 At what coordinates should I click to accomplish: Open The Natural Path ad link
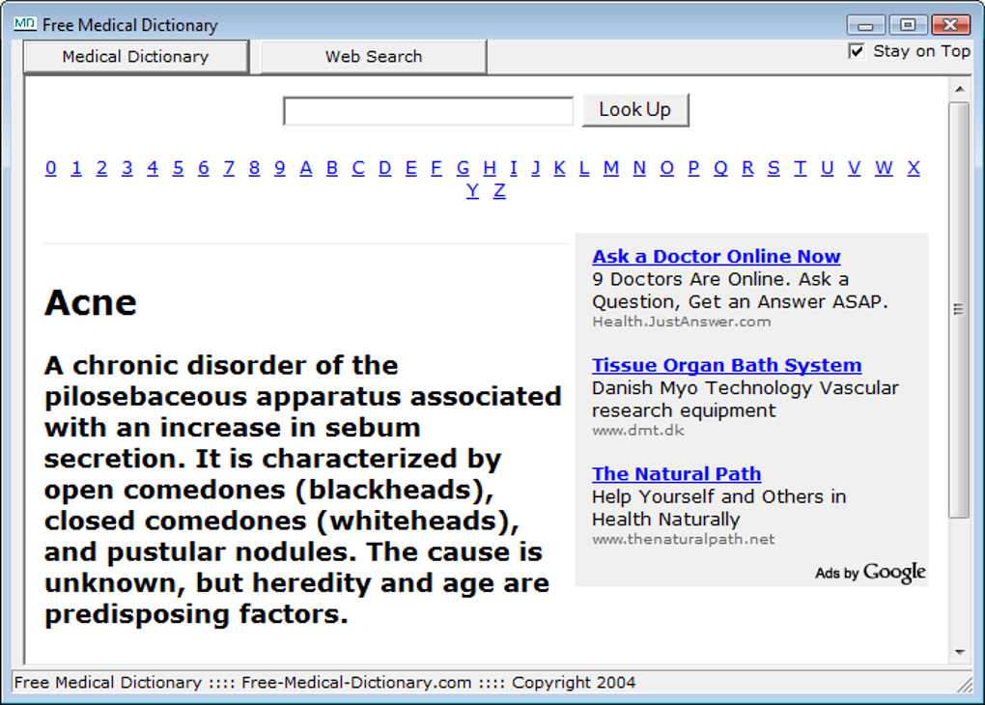[x=677, y=474]
